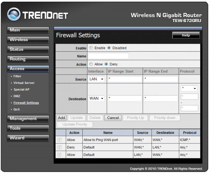Click the Delete button

point(95,118)
